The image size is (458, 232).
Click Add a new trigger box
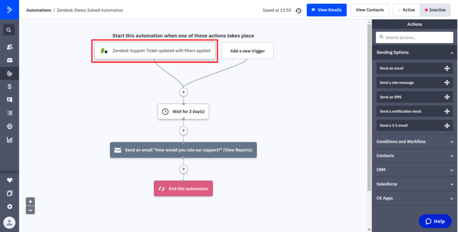[247, 51]
